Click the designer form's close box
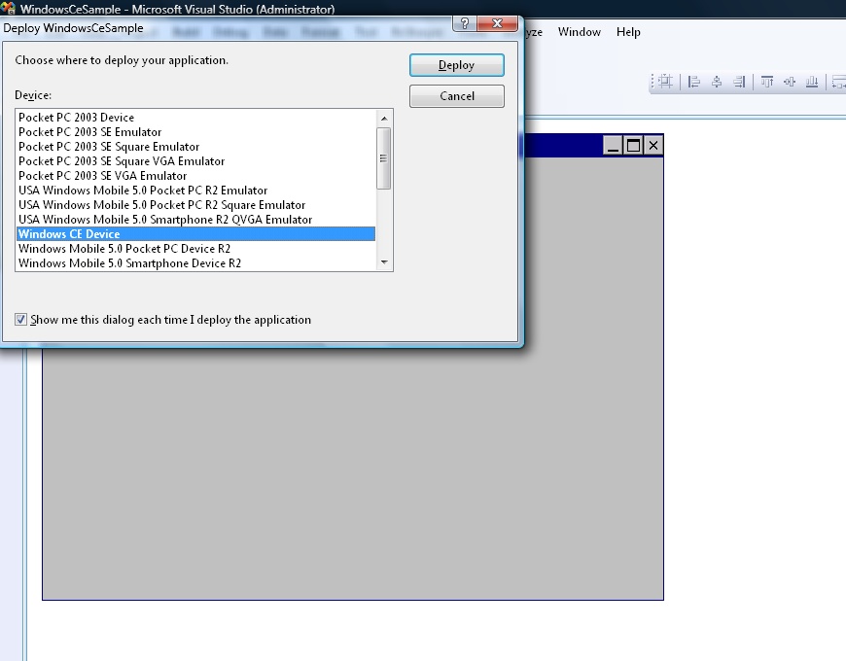This screenshot has width=846, height=661. pyautogui.click(x=652, y=146)
